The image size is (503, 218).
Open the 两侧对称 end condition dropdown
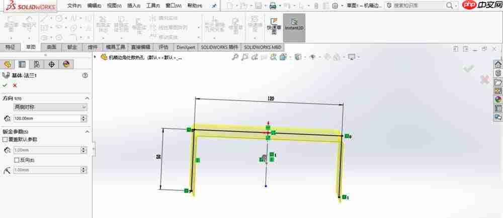pos(50,107)
